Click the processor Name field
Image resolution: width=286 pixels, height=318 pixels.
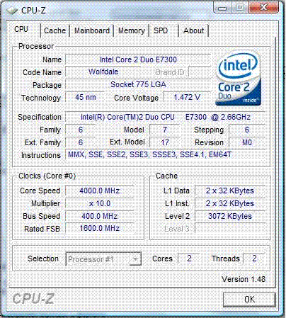(138, 59)
